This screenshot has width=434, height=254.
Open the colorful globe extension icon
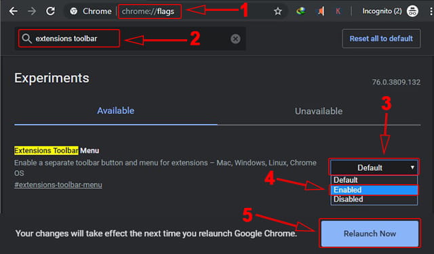coord(301,11)
